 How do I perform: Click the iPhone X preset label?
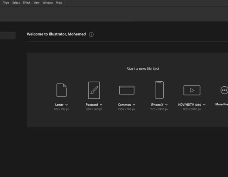tap(157, 105)
